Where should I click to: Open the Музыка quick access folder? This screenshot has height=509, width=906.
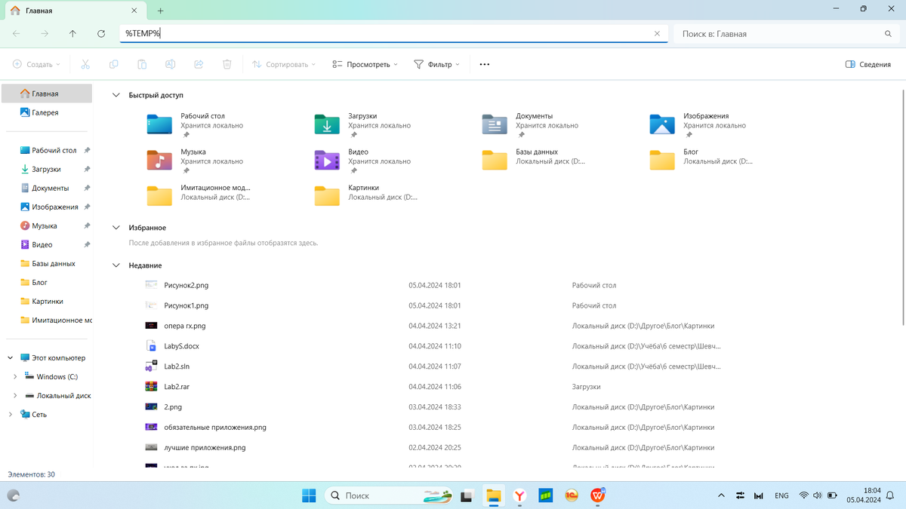[196, 160]
